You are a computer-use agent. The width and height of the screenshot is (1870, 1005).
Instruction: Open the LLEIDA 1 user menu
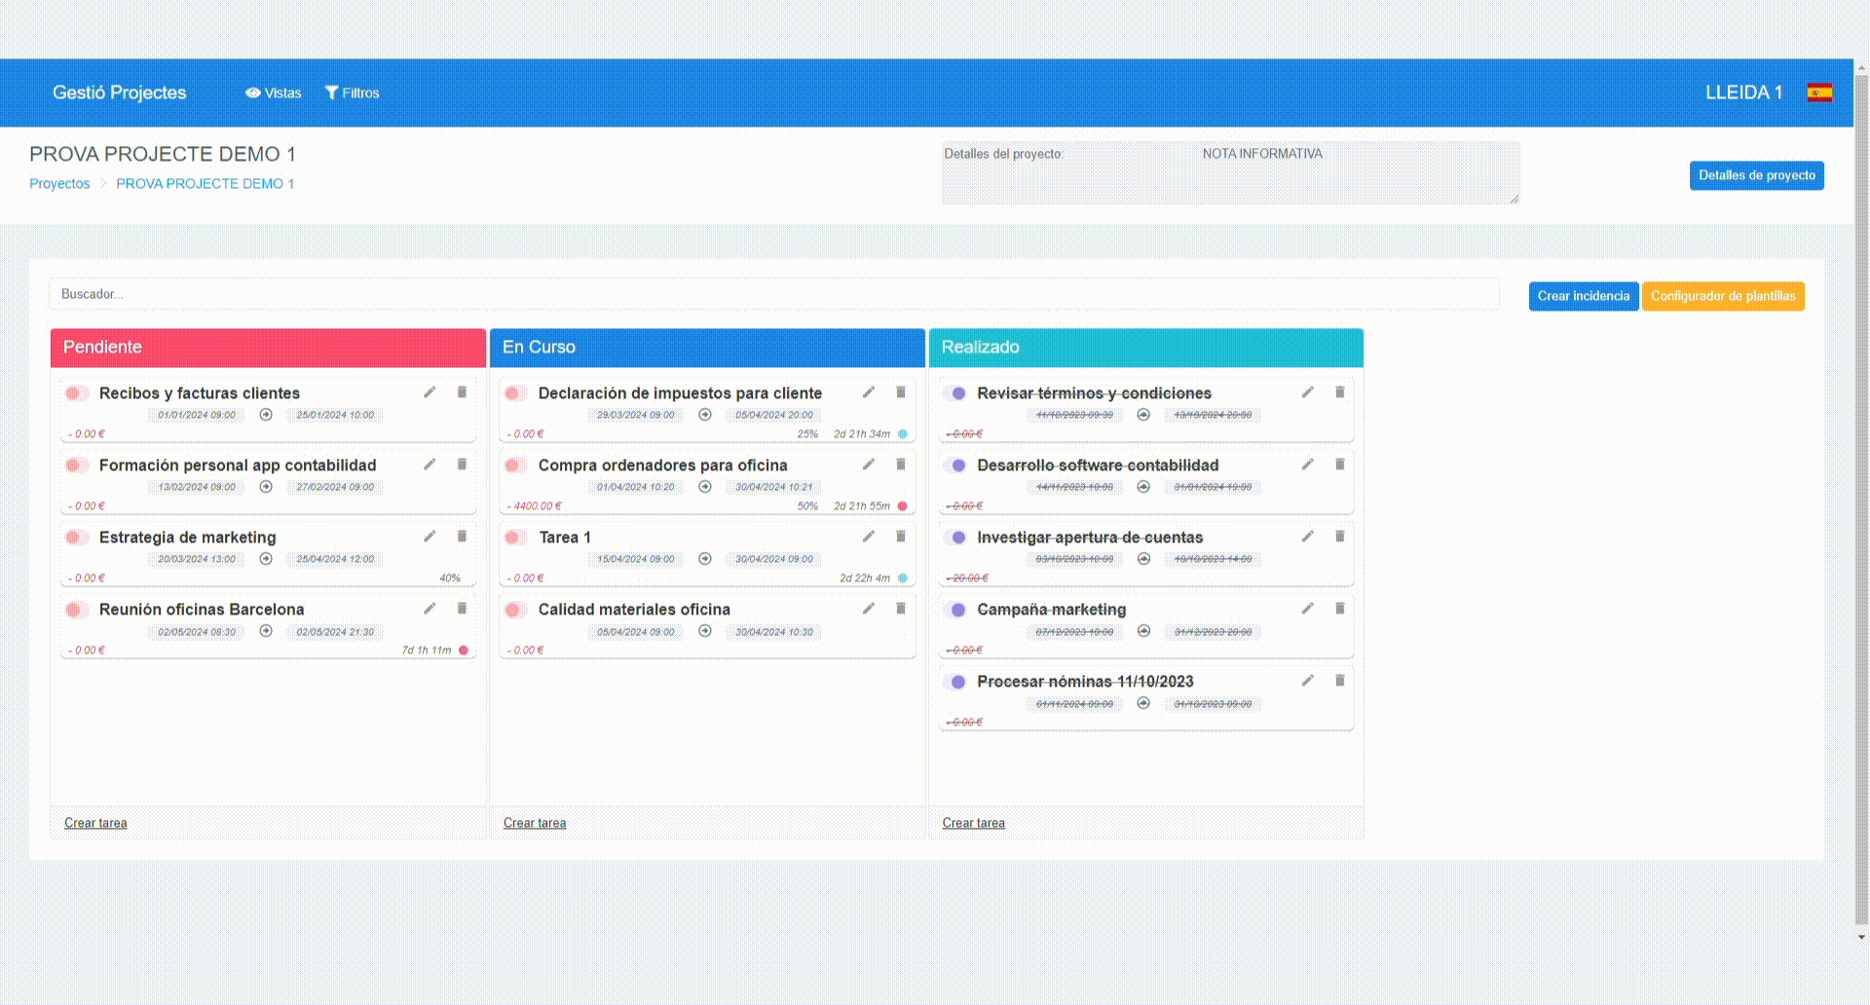(x=1742, y=93)
